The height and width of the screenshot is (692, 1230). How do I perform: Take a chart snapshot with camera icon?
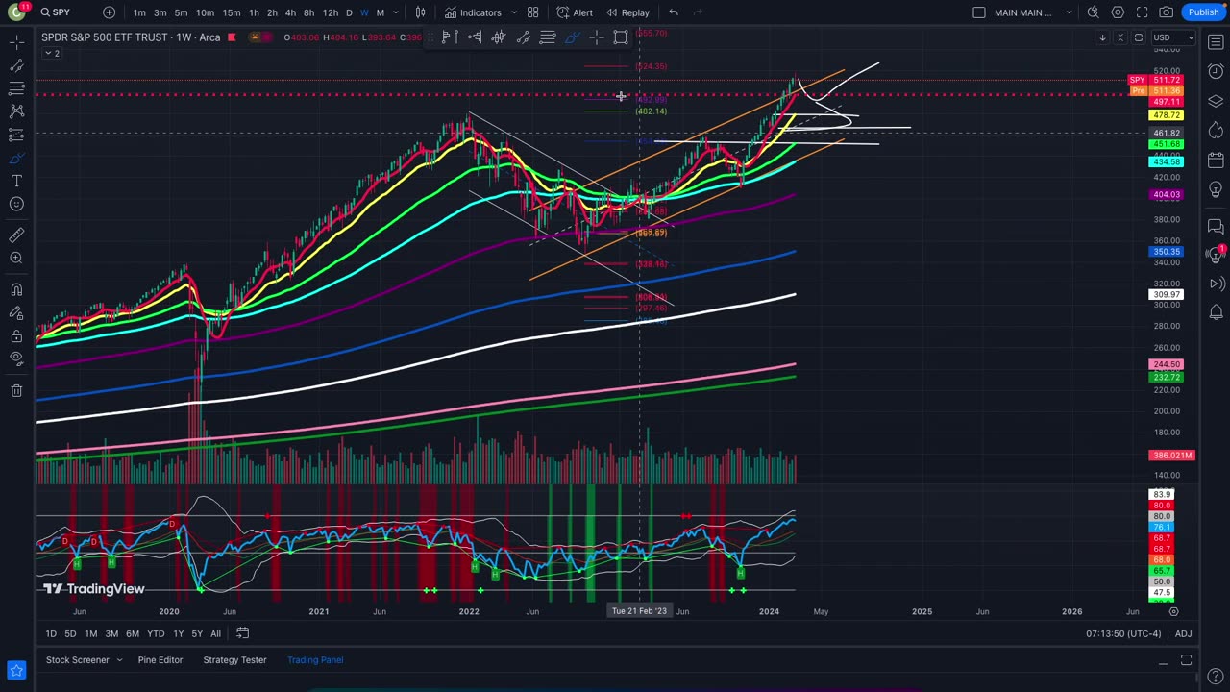click(x=1166, y=12)
